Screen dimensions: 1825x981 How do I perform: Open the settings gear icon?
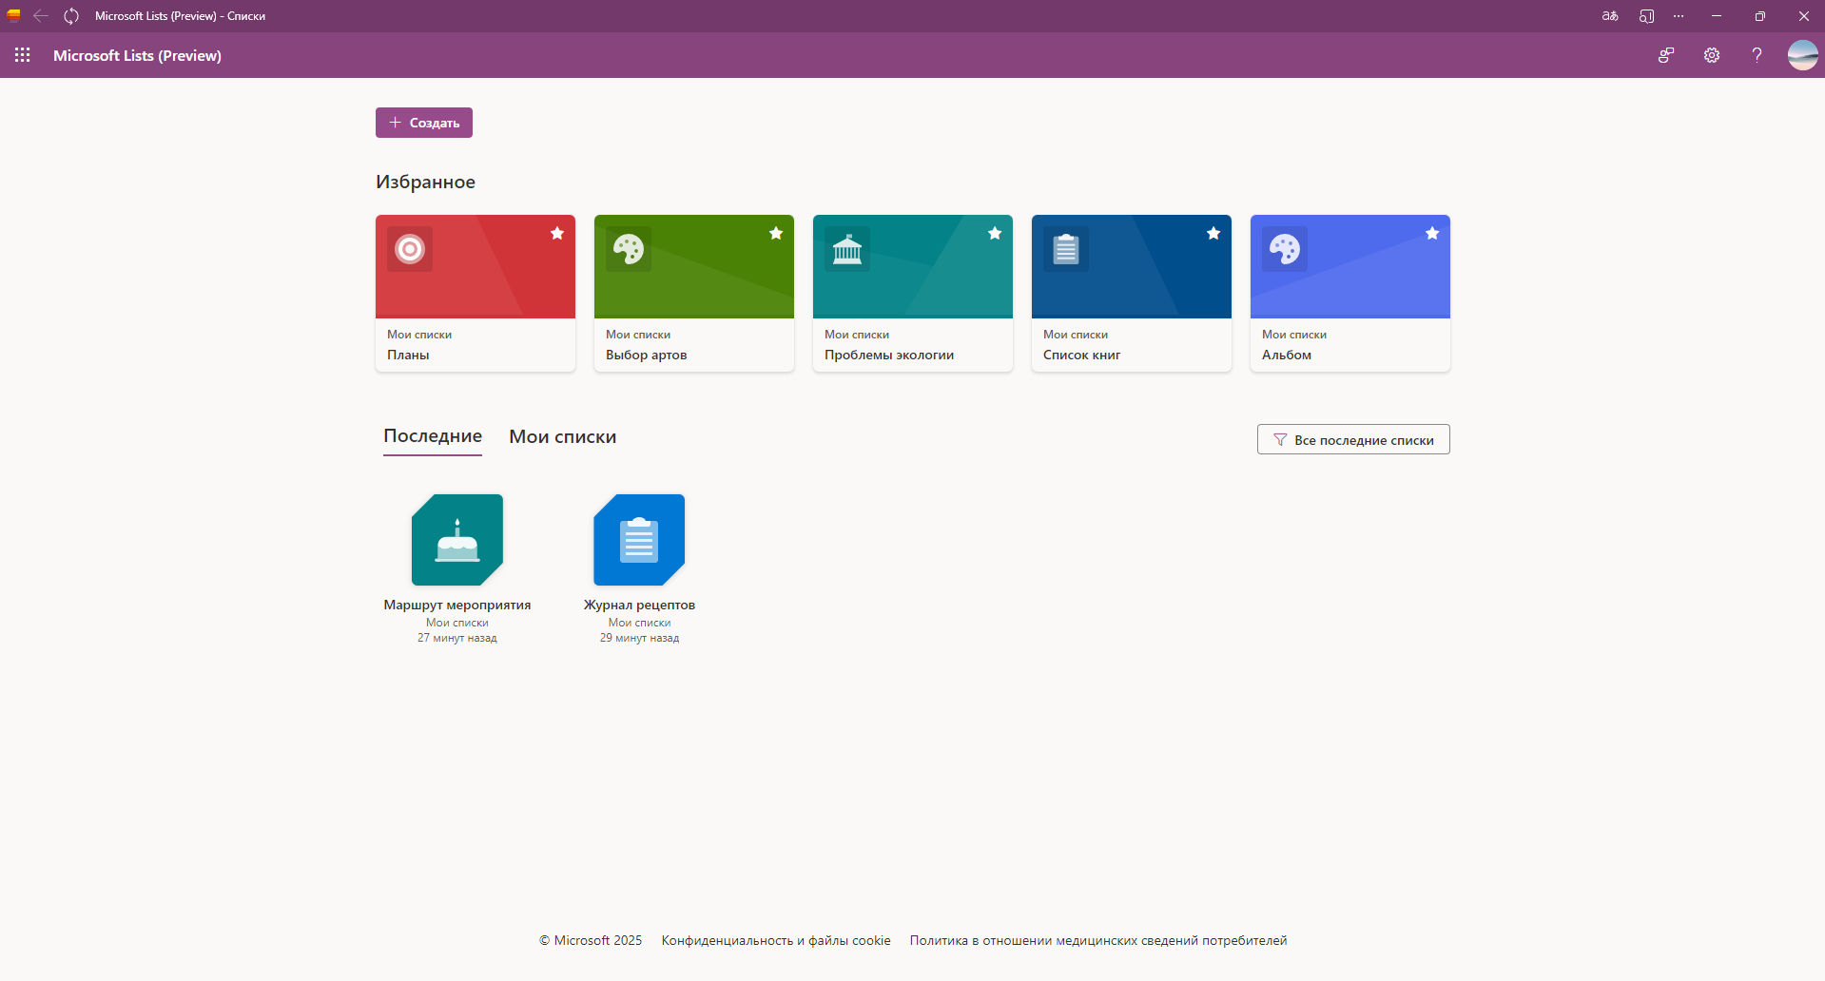coord(1712,55)
